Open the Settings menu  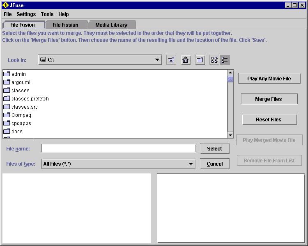point(26,14)
